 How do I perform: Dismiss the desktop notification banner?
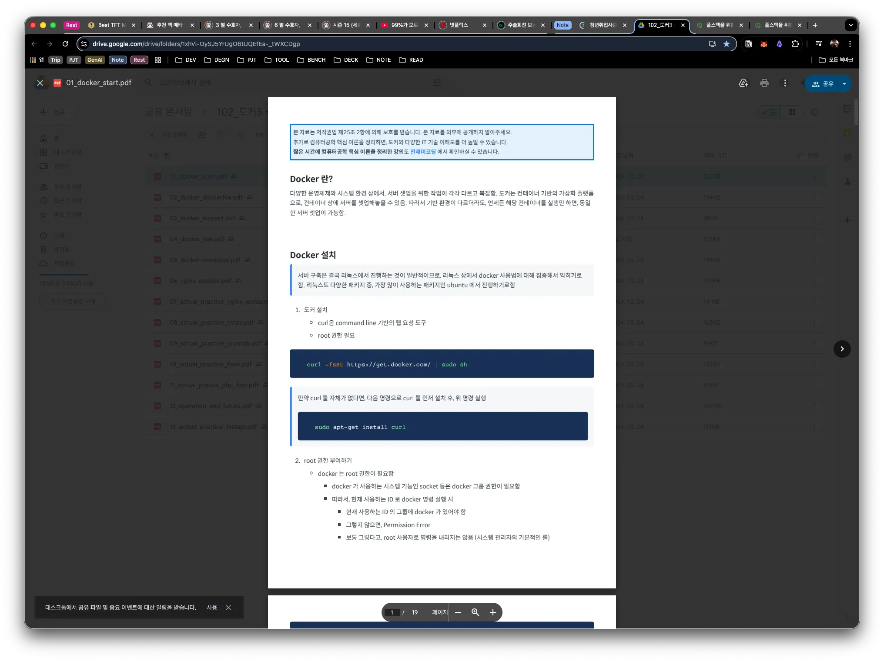[x=228, y=608]
